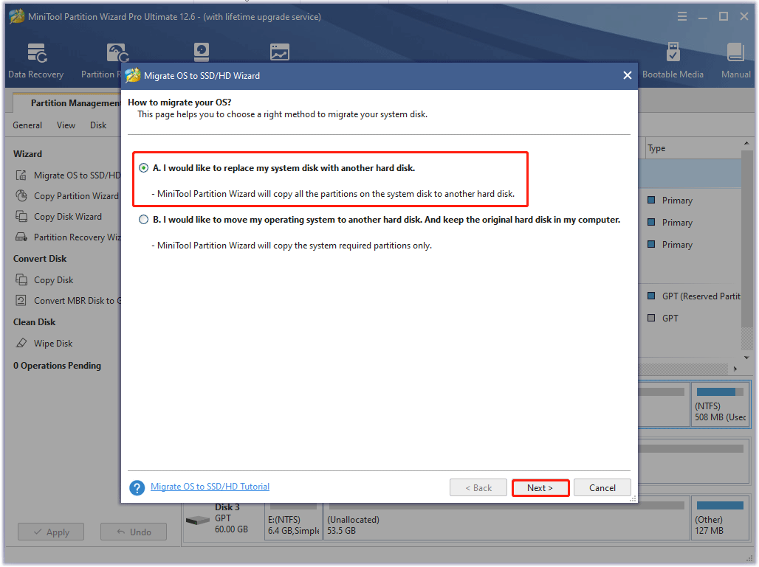Screen dimensions: 759x567
Task: Close the Migrate OS wizard dialog
Action: (628, 75)
